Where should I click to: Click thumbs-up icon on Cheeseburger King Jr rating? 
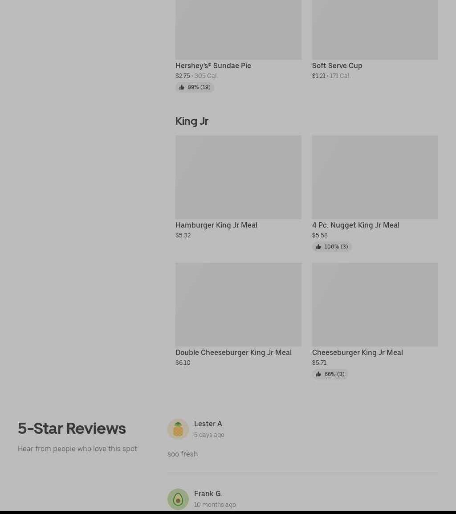(318, 374)
